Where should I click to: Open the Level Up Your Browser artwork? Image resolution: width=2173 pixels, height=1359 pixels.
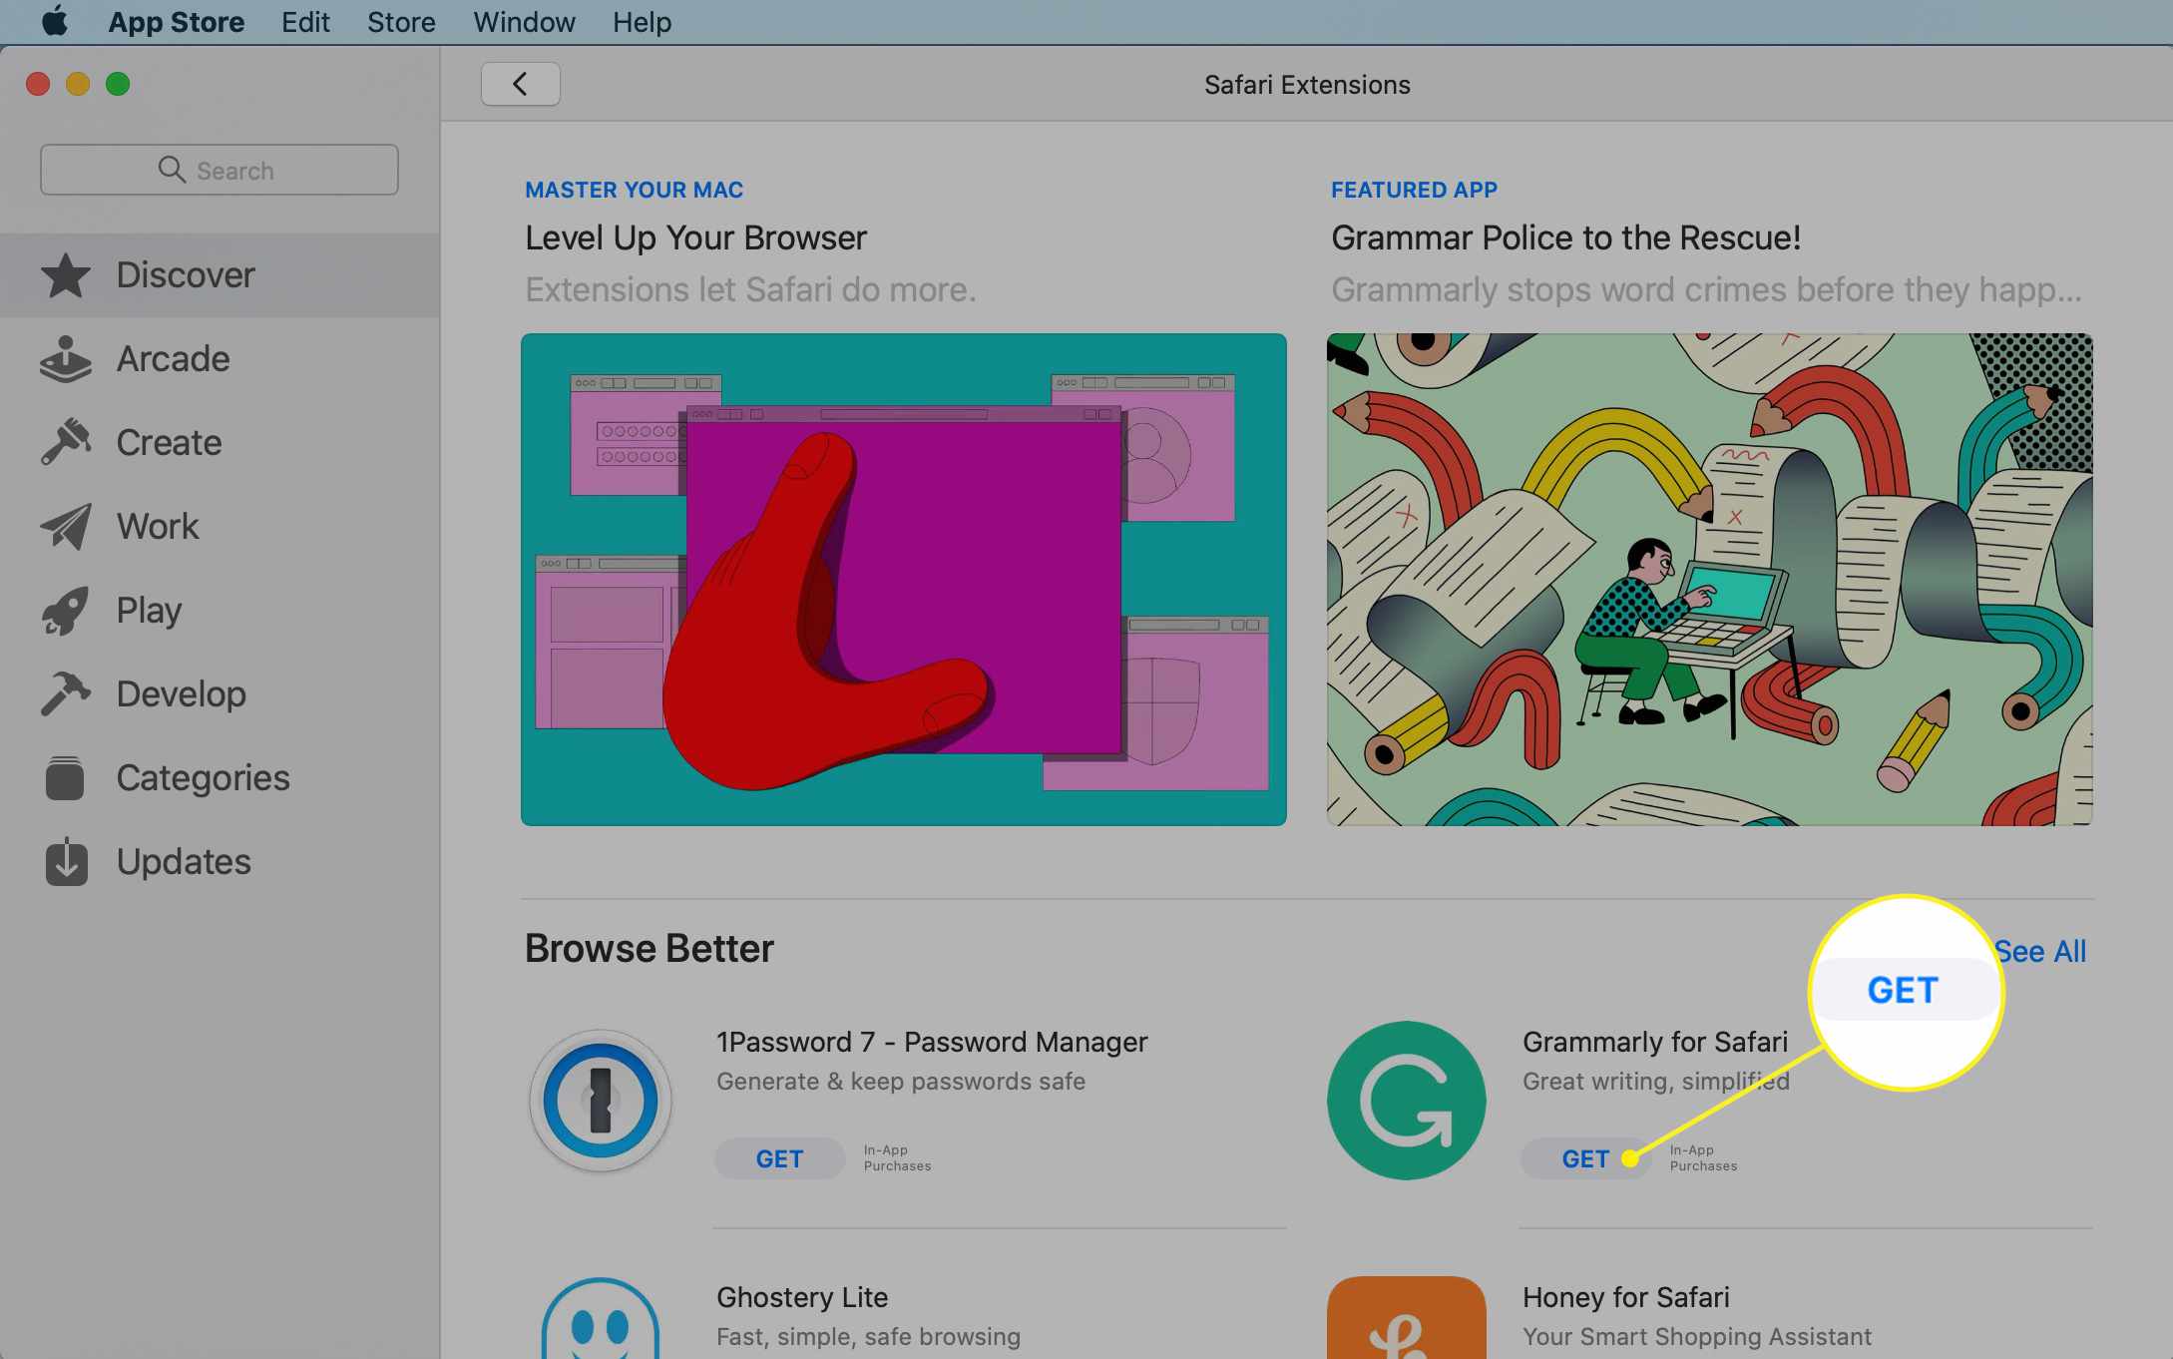(903, 579)
